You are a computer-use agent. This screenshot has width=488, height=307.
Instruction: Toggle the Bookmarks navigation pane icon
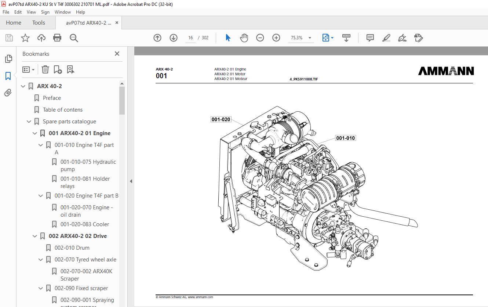[x=8, y=76]
